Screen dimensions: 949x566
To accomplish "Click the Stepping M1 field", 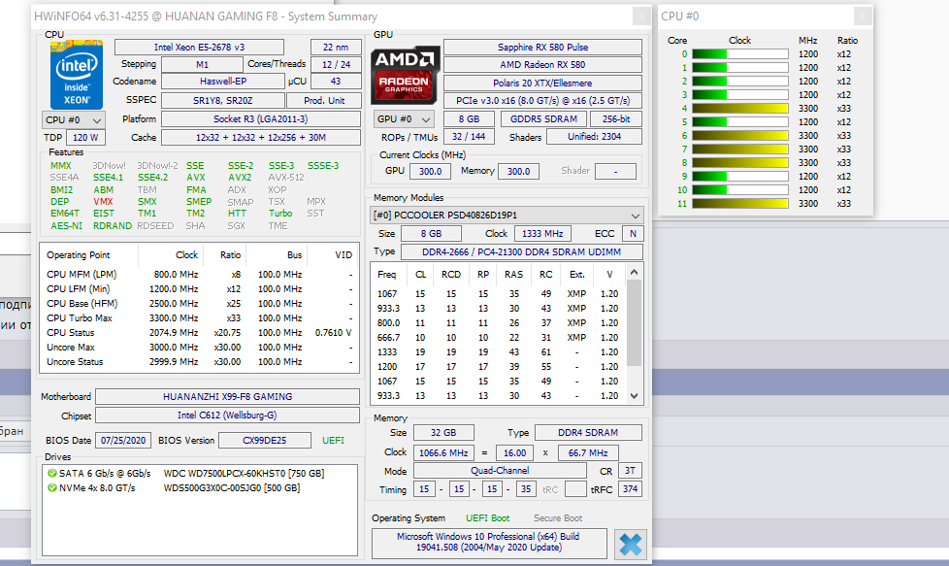I will 202,64.
